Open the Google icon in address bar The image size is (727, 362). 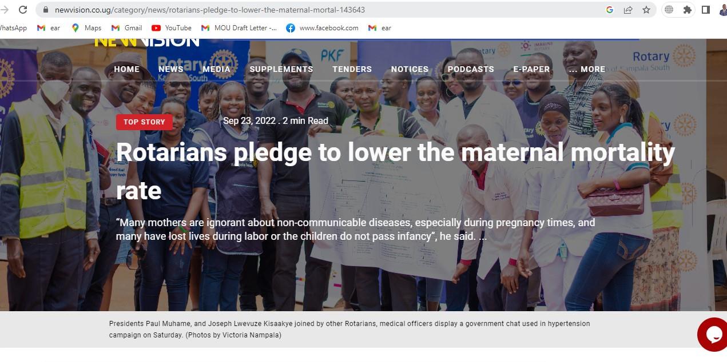(610, 10)
